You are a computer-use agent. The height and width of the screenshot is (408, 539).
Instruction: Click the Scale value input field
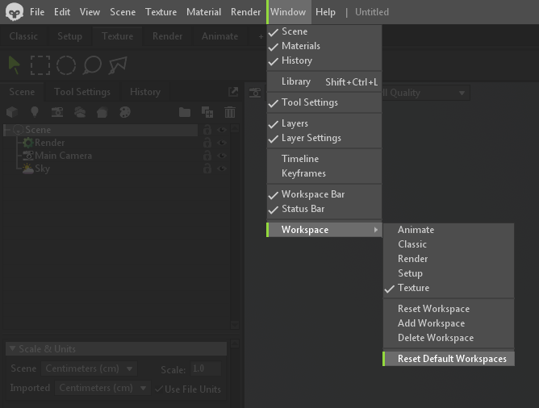[x=207, y=368]
